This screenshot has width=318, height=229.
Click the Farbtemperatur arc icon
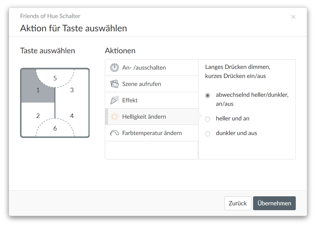(x=115, y=133)
